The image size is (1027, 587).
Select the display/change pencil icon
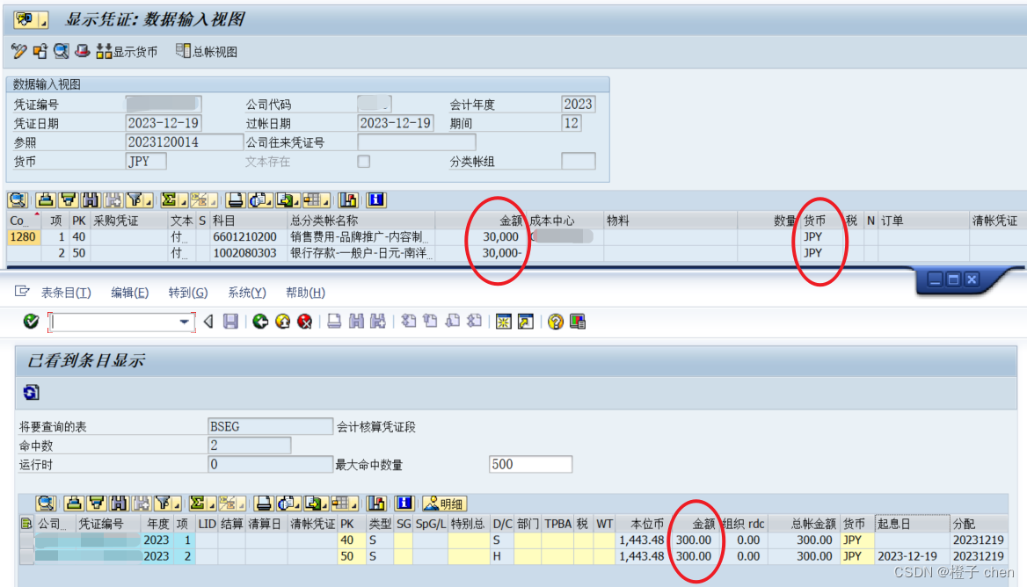point(19,51)
